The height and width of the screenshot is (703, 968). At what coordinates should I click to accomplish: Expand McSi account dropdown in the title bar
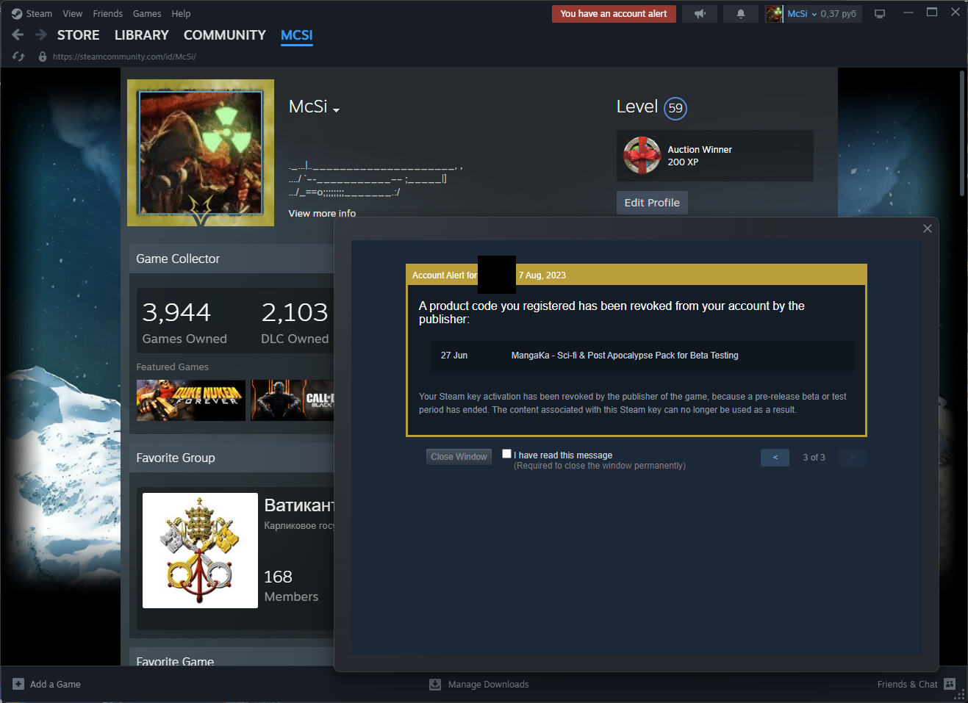click(x=813, y=14)
